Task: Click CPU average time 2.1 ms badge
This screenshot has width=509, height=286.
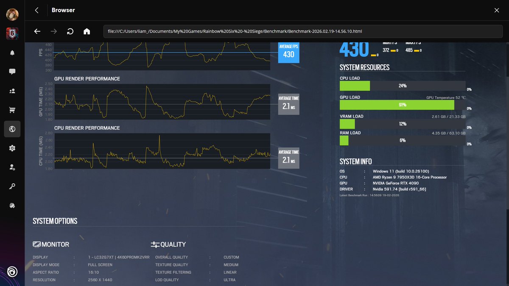Action: click(289, 158)
